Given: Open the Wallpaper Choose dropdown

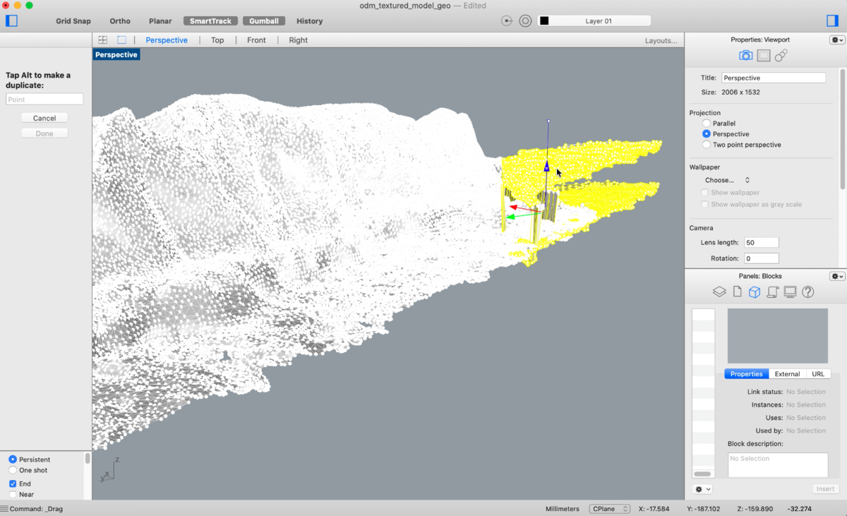Looking at the screenshot, I should [727, 180].
